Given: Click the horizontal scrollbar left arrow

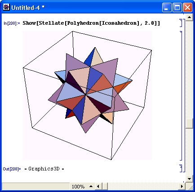Looking at the screenshot, I should point(98,187).
